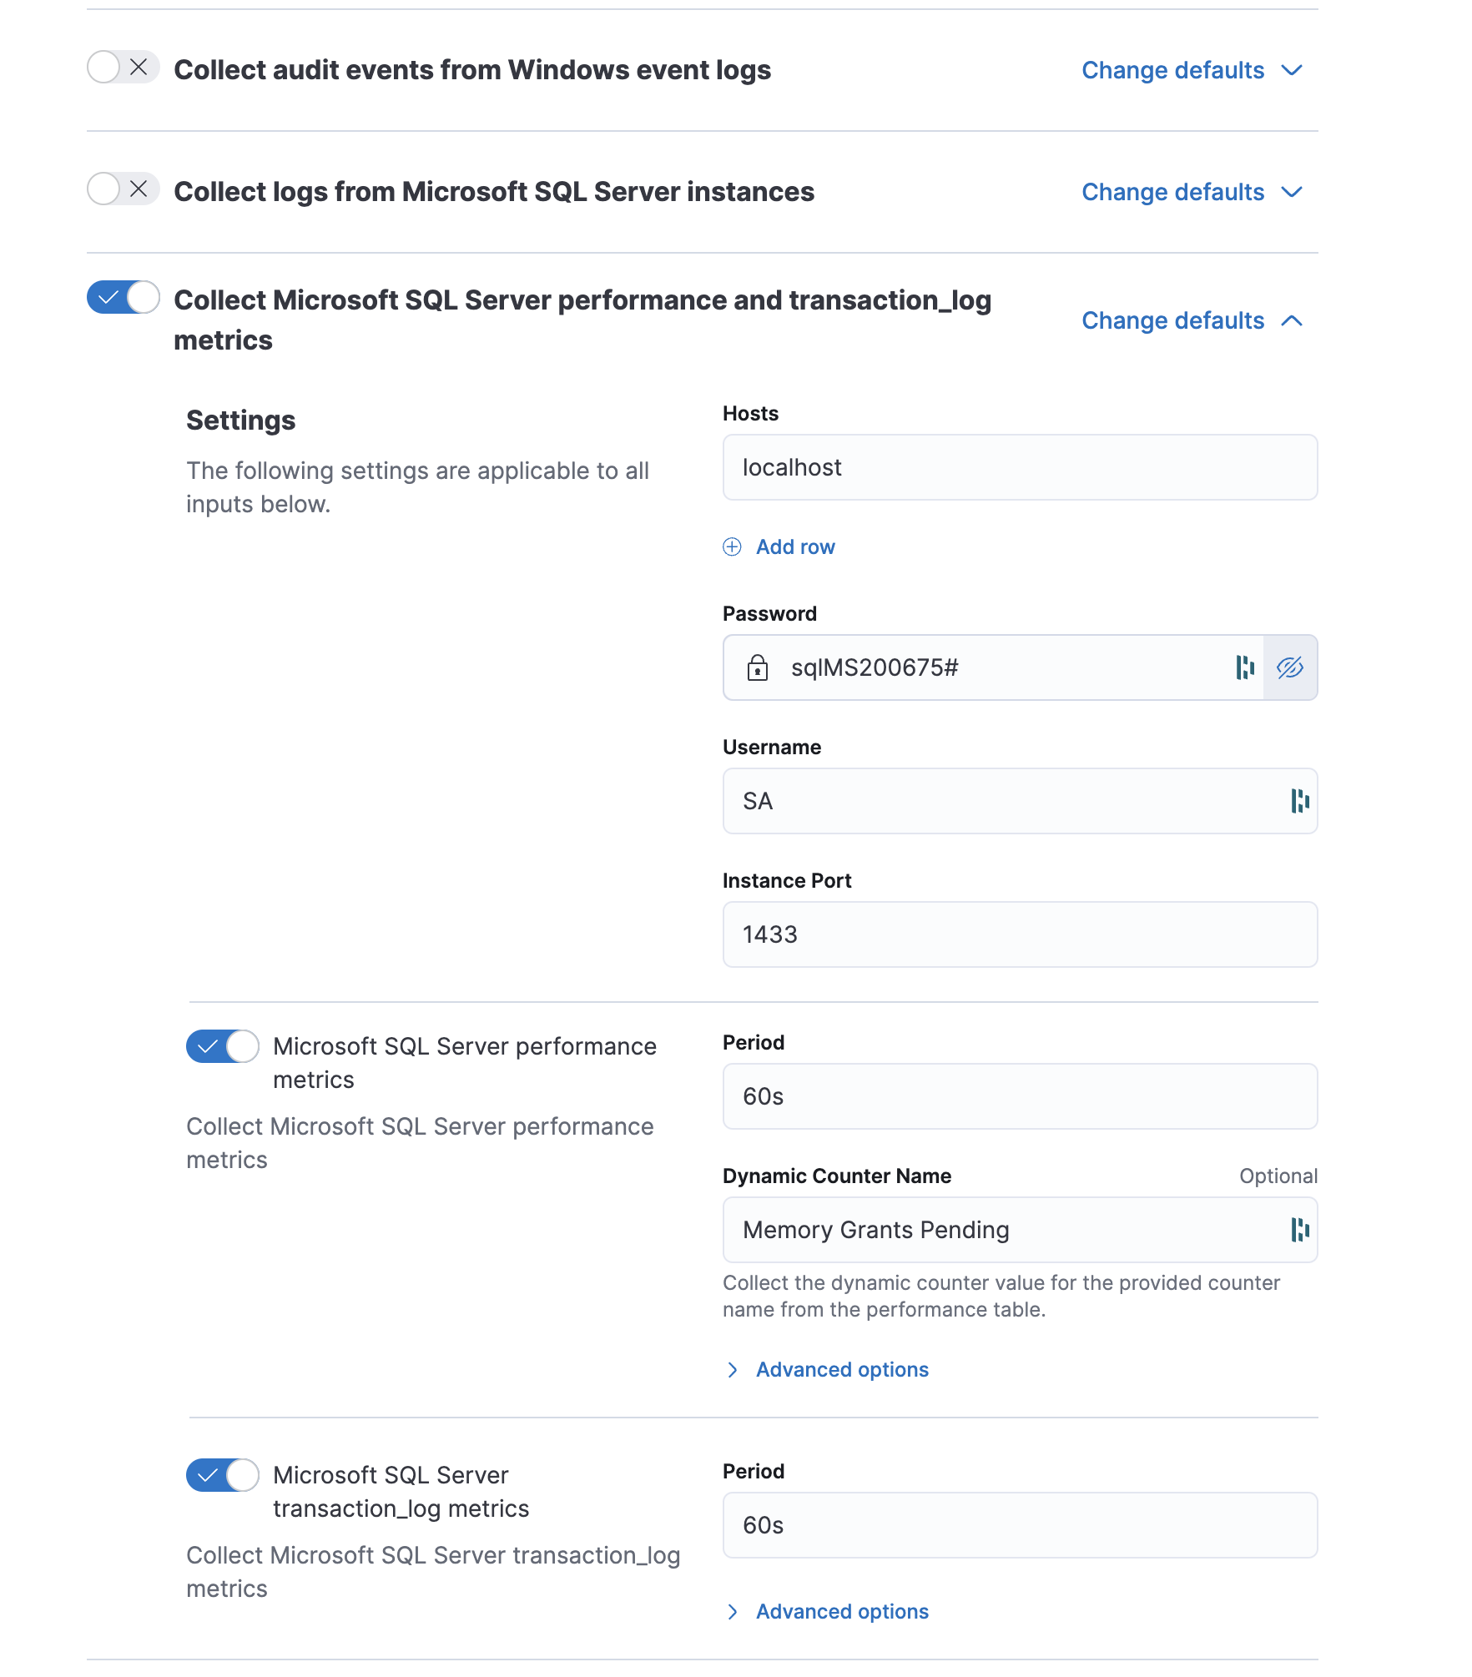This screenshot has height=1677, width=1472.
Task: Click the lock icon in Password field
Action: (x=757, y=667)
